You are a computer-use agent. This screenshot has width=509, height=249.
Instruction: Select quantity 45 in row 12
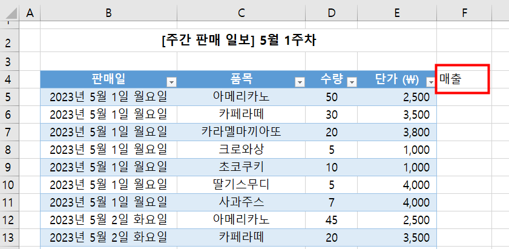click(x=332, y=220)
